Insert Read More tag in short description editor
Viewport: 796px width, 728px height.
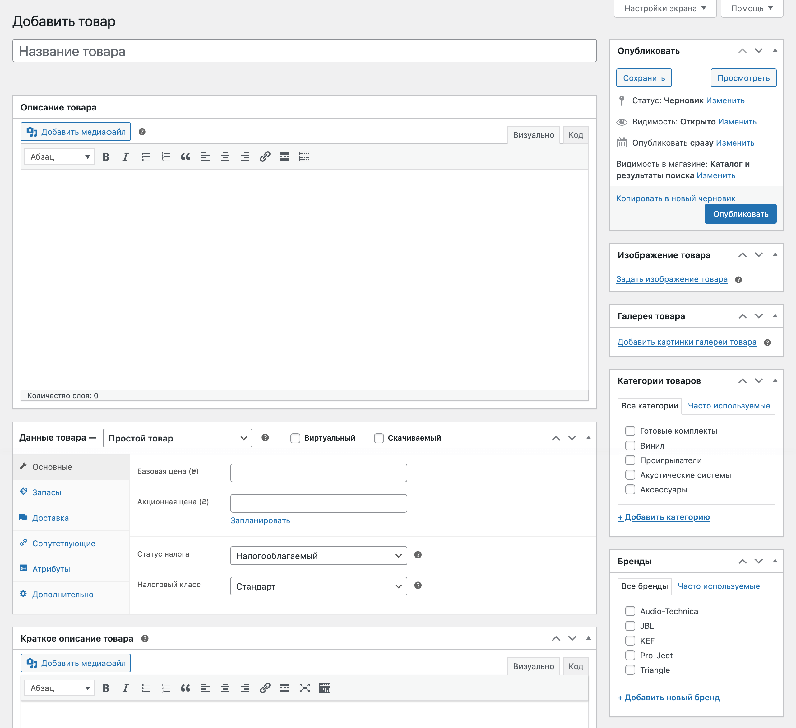(x=285, y=688)
